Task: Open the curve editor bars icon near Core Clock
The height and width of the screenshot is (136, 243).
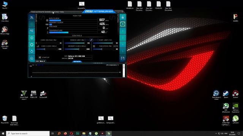Action: pyautogui.click(x=38, y=46)
